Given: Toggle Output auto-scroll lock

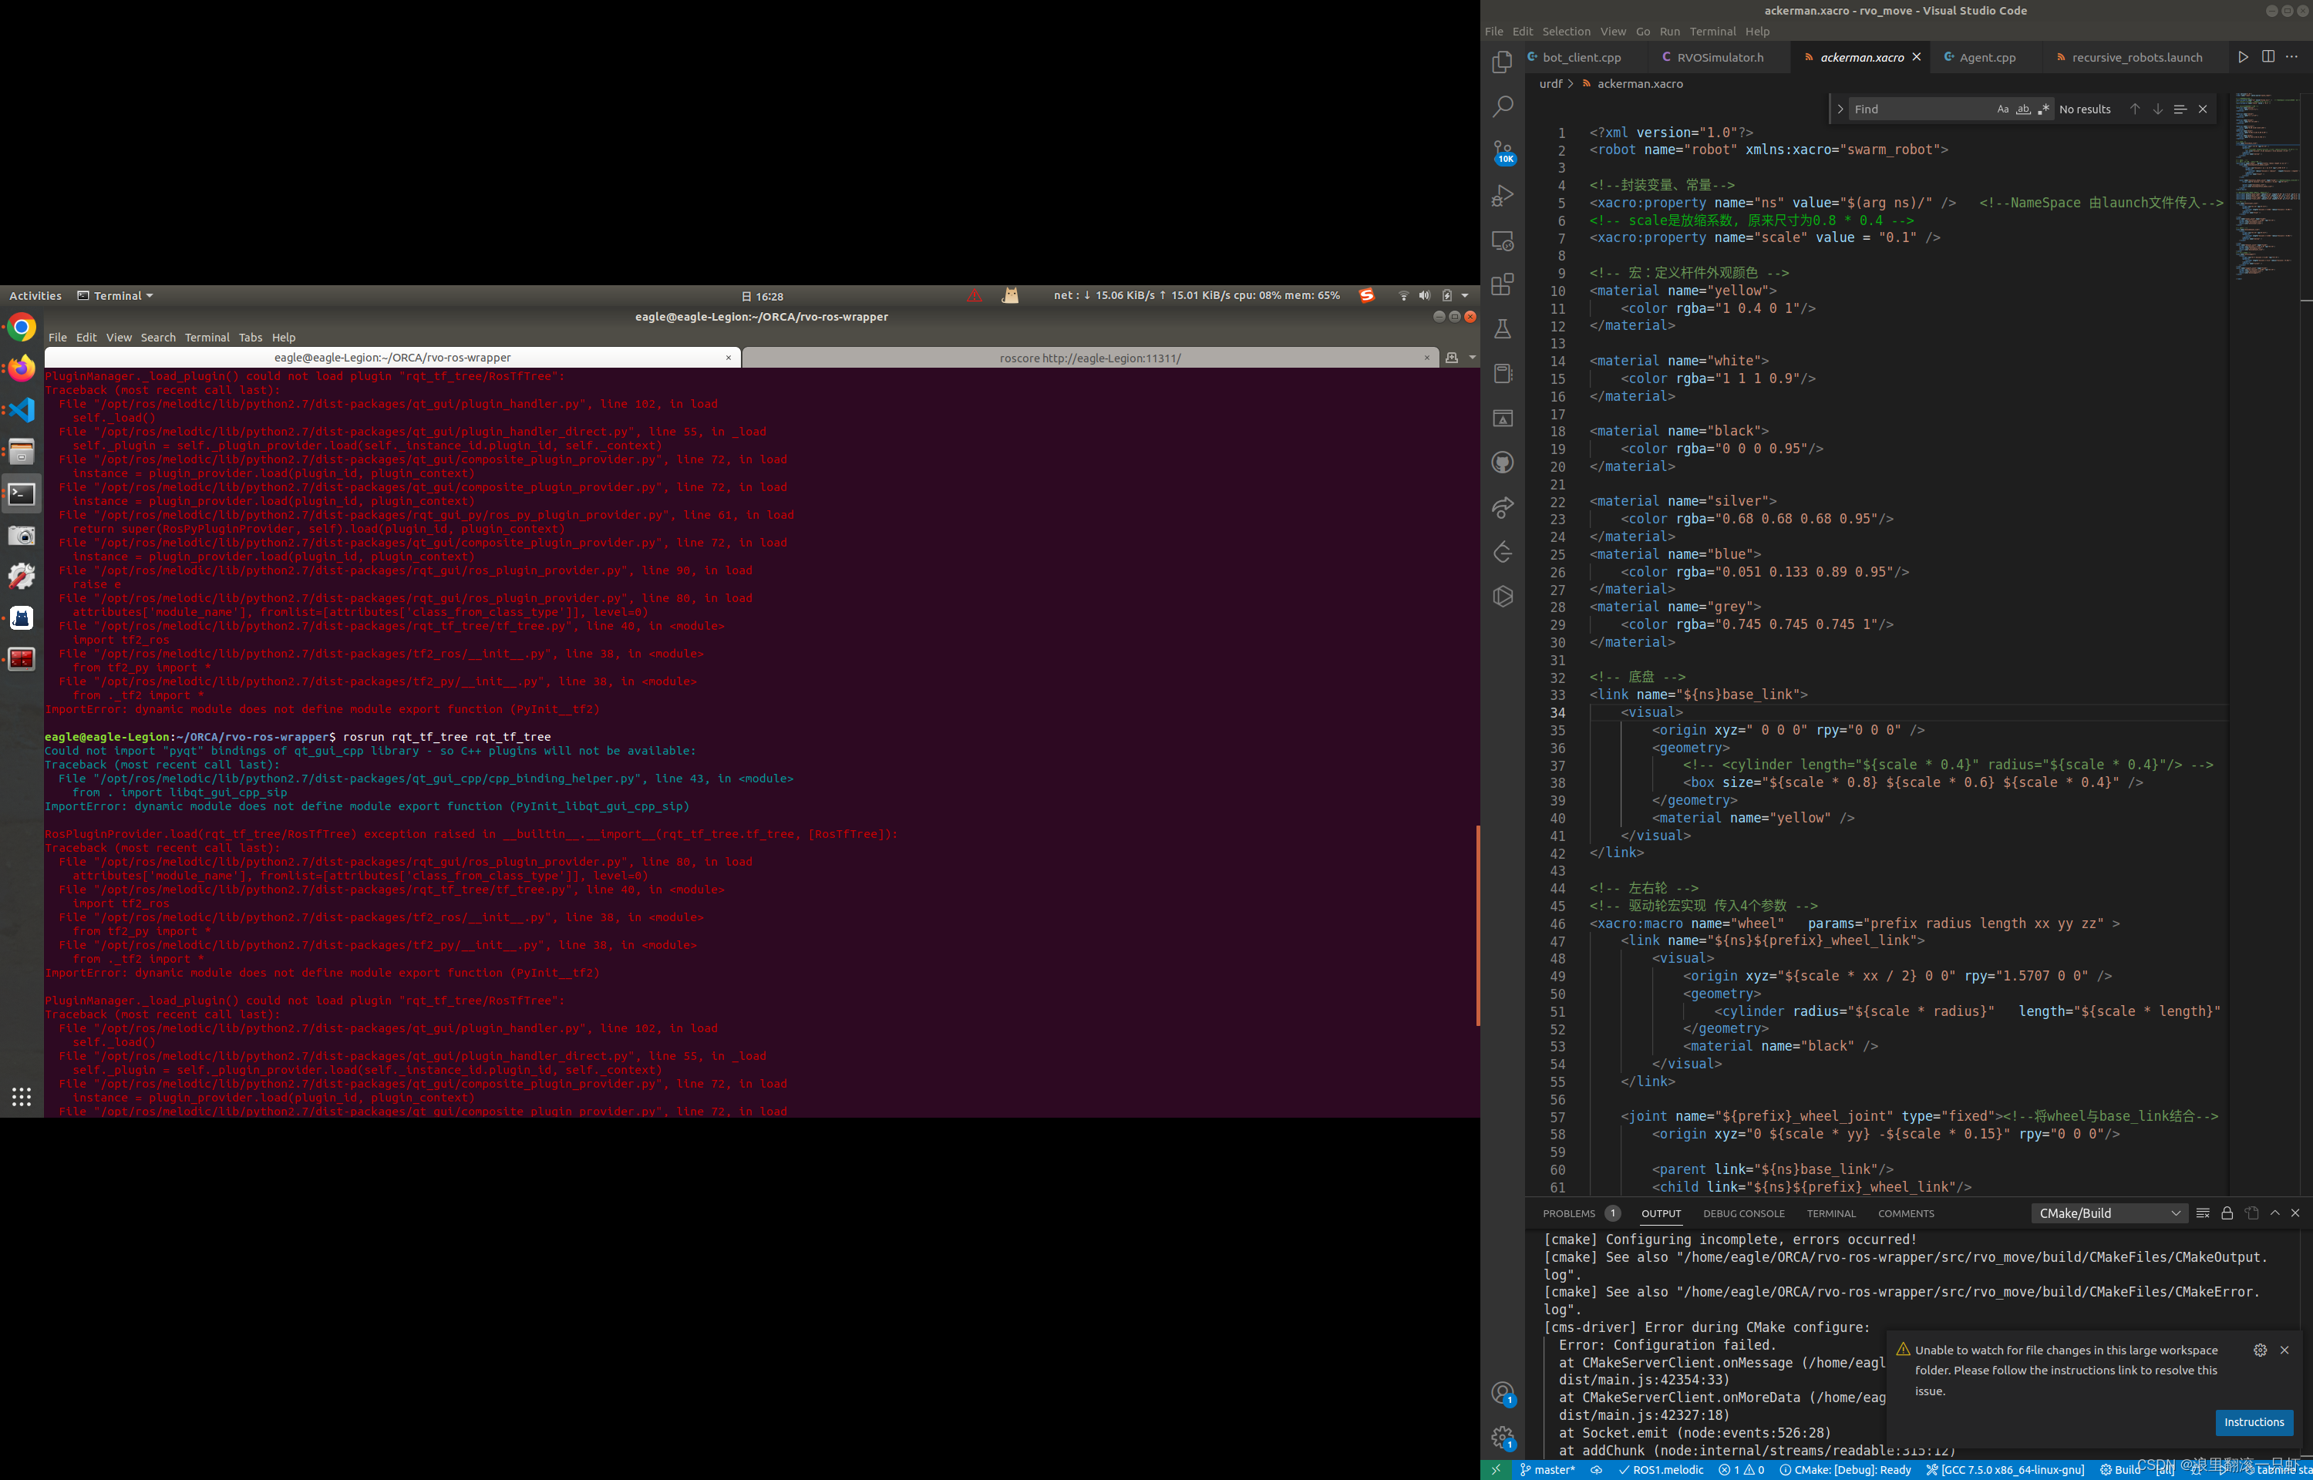Looking at the screenshot, I should [2227, 1213].
